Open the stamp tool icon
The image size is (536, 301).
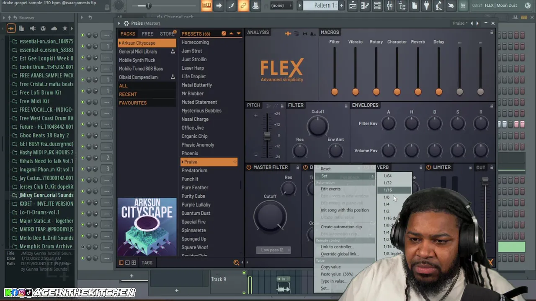pos(255,5)
